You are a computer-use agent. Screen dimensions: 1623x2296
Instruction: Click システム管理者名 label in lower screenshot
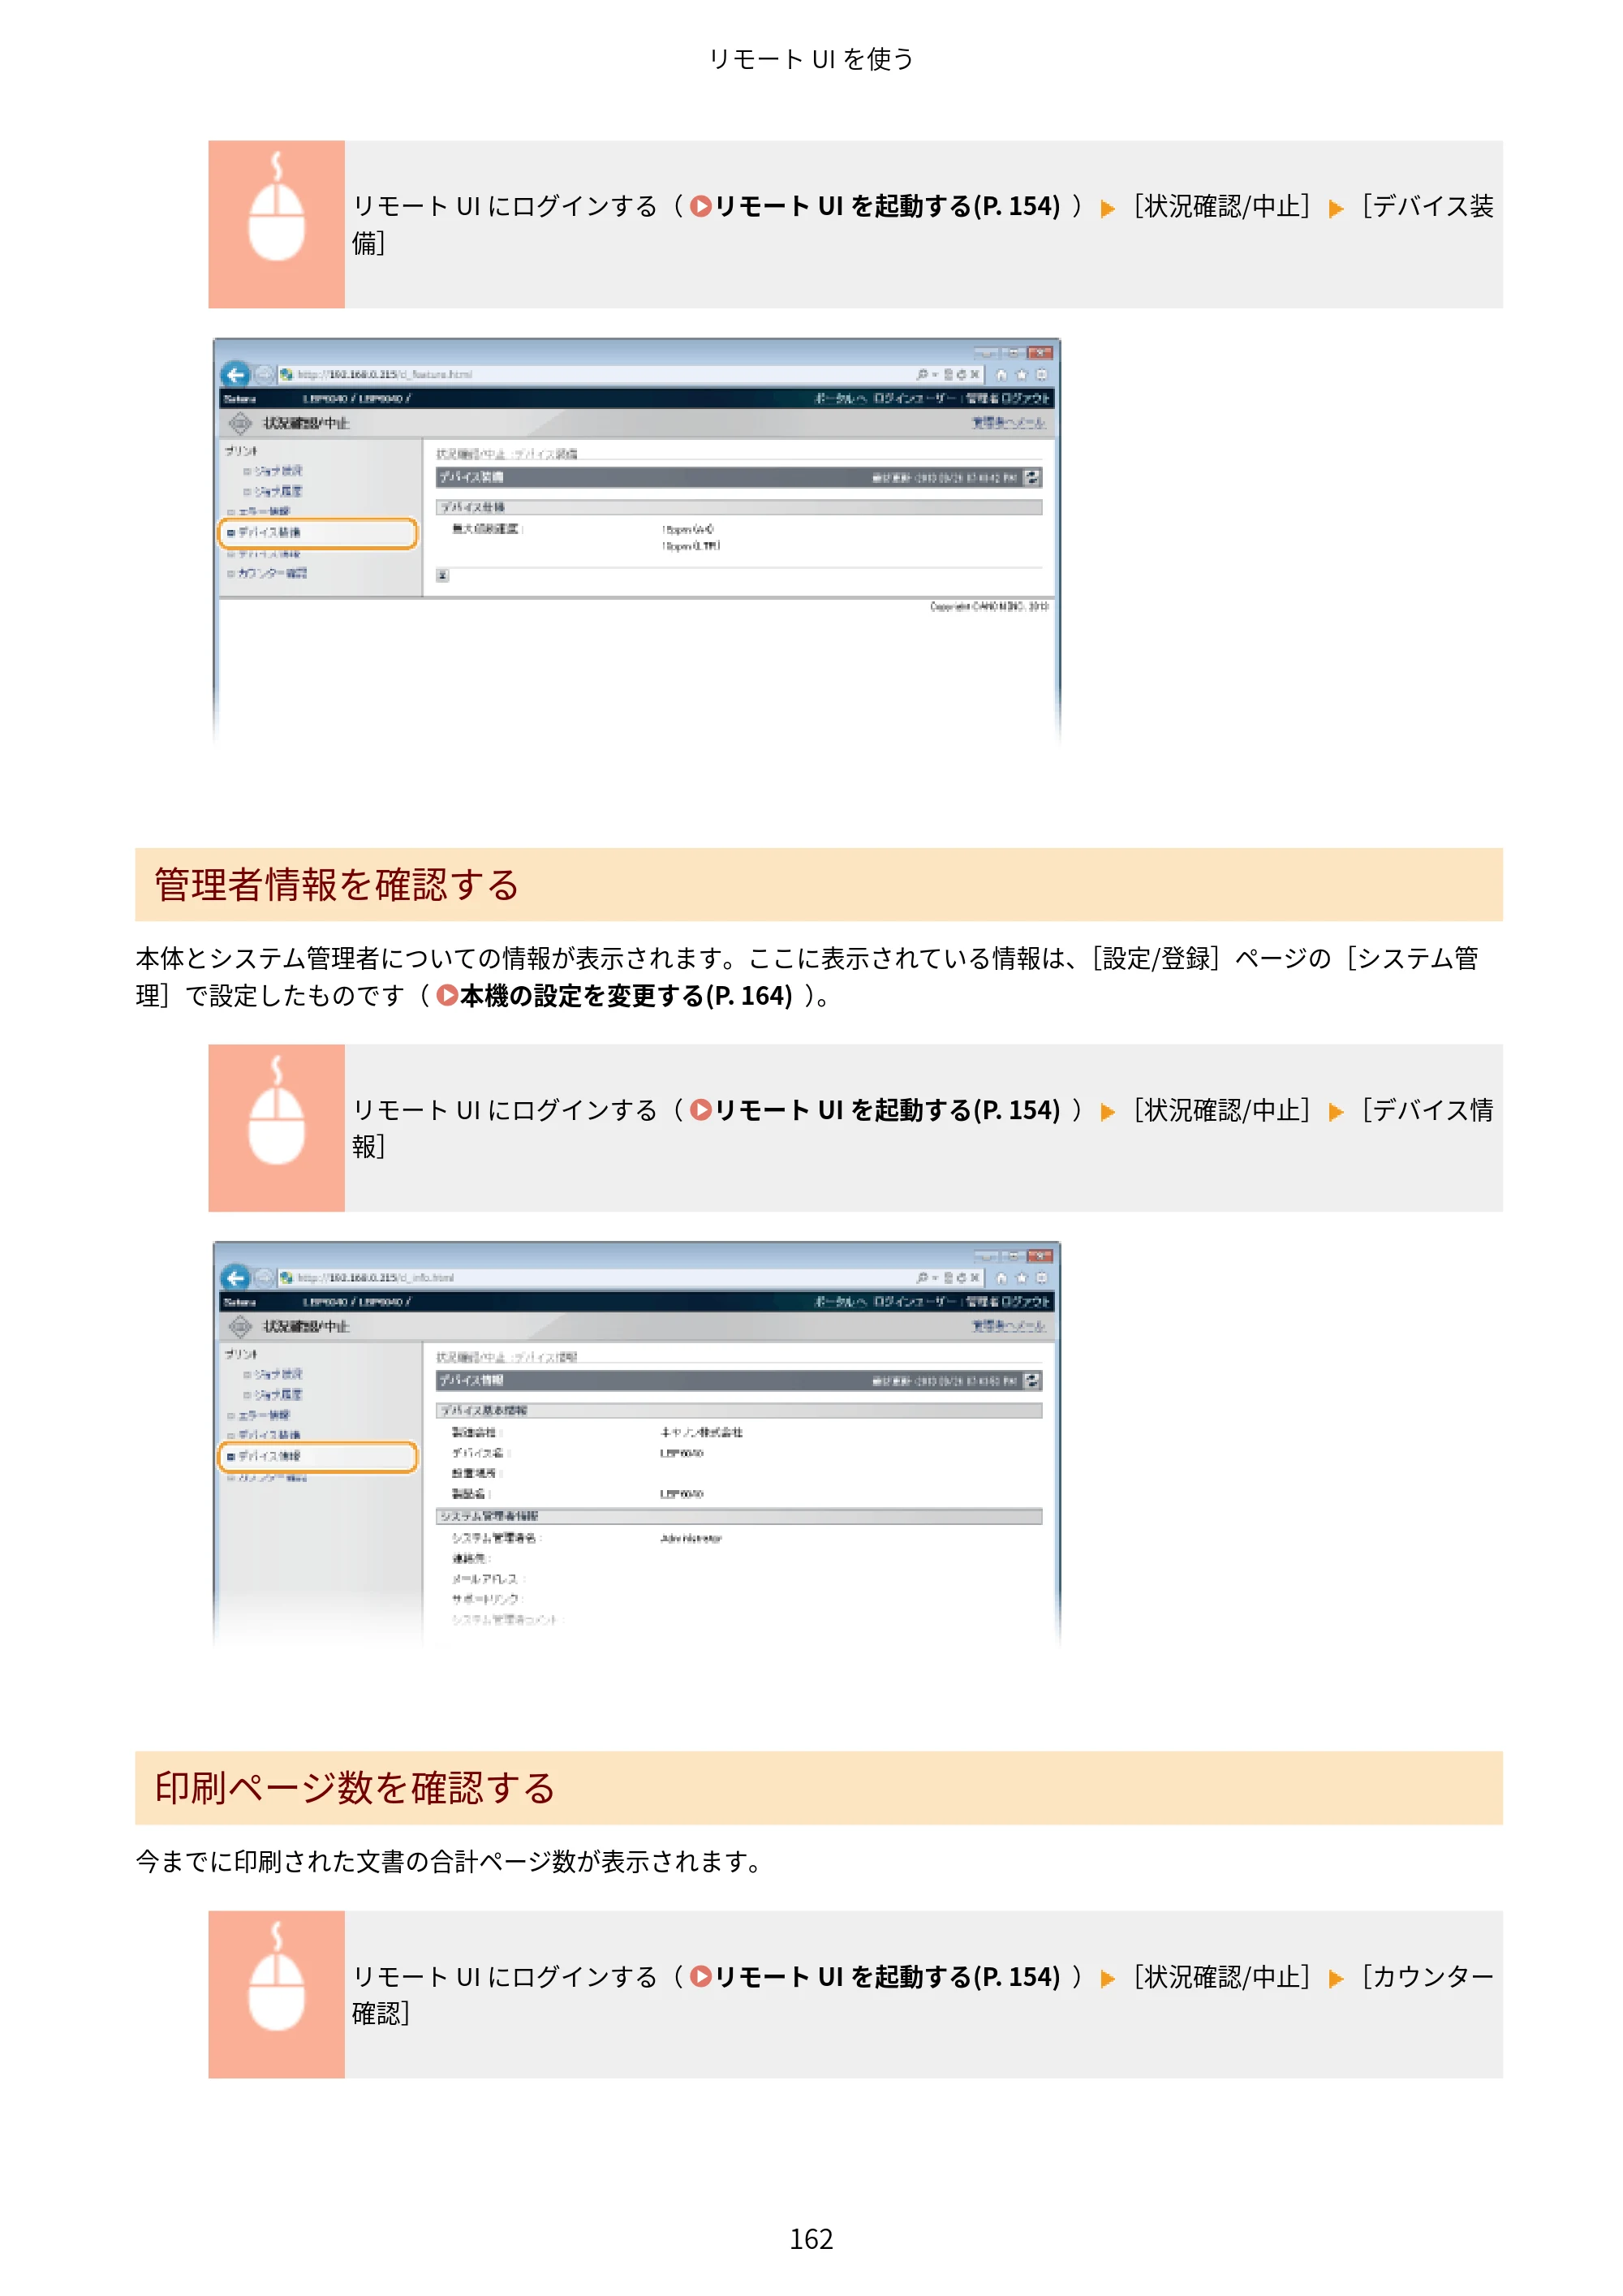(495, 1538)
